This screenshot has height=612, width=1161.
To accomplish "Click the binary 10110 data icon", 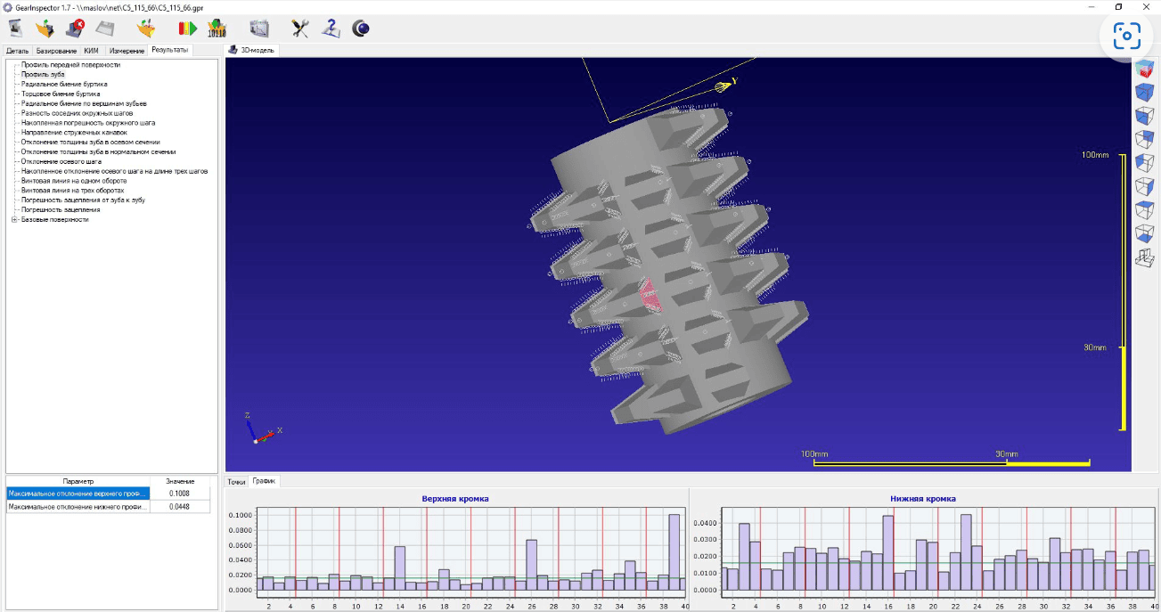I will (x=217, y=29).
